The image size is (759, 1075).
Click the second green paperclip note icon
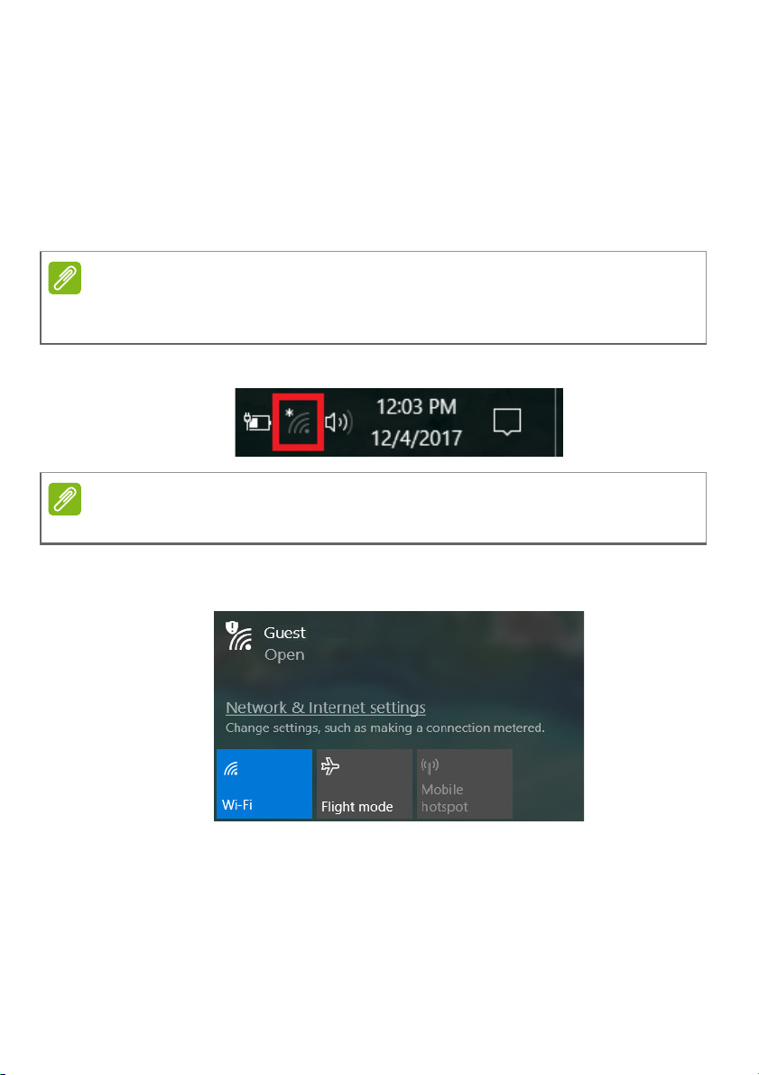[65, 499]
